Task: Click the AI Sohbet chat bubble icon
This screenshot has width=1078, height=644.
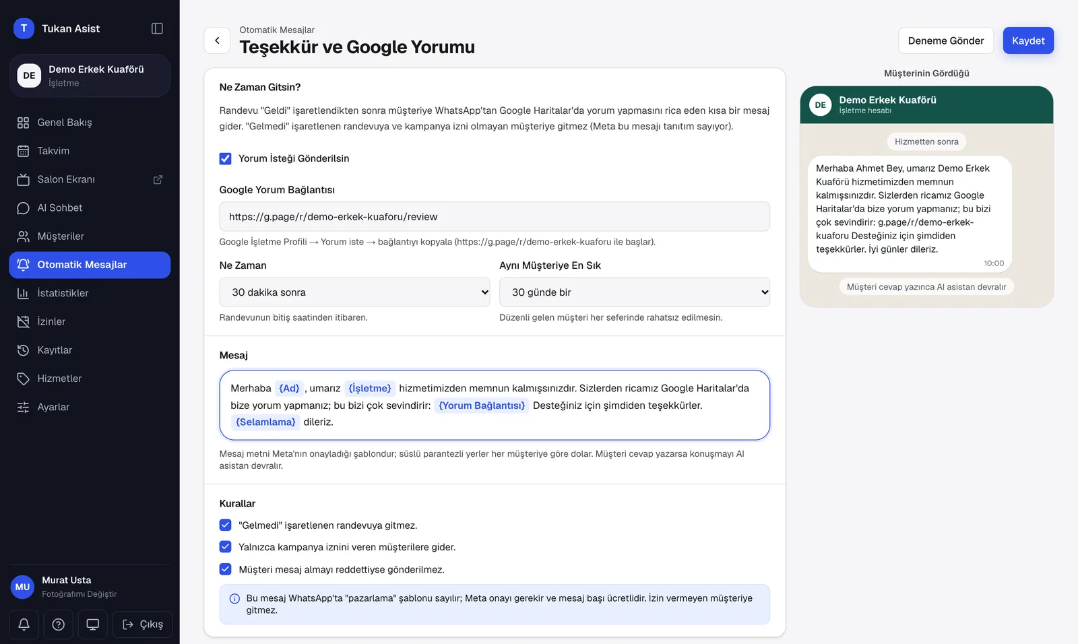Action: point(23,208)
